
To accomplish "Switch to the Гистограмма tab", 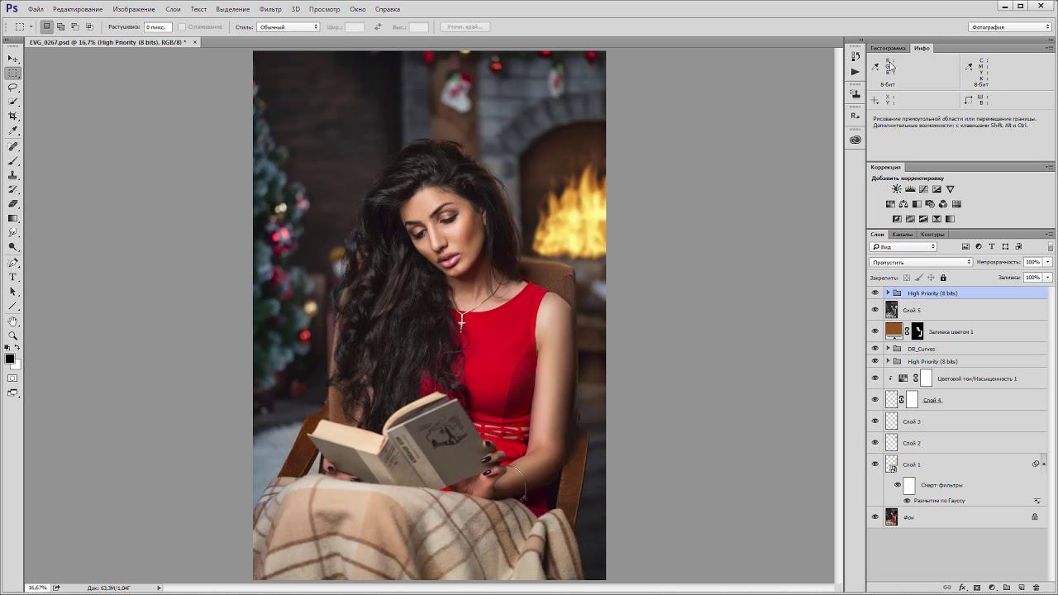I will pos(888,48).
